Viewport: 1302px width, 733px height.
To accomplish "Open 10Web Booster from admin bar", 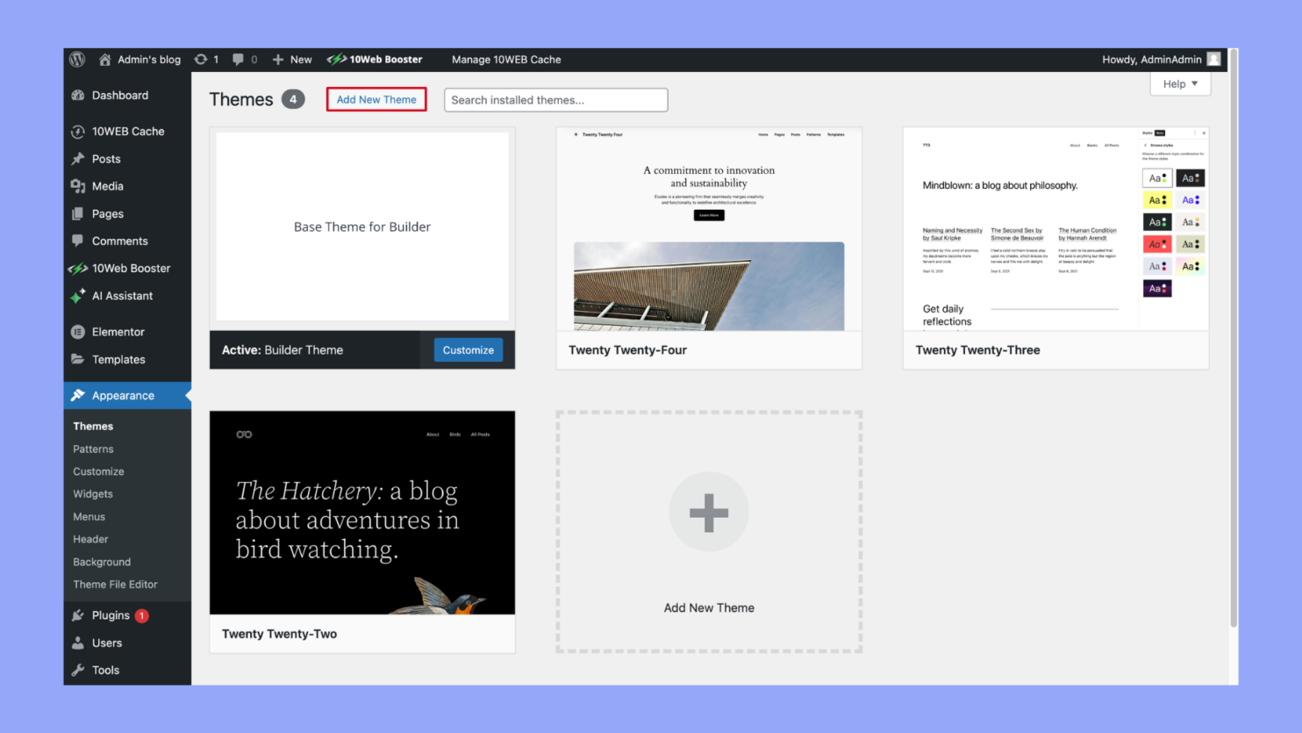I will coord(375,60).
